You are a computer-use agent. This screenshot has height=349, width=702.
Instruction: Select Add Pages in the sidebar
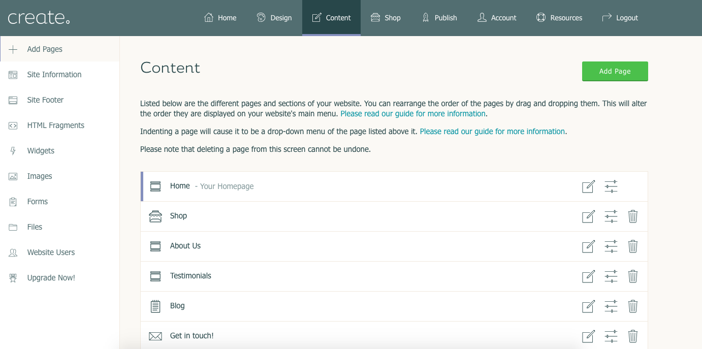point(60,49)
